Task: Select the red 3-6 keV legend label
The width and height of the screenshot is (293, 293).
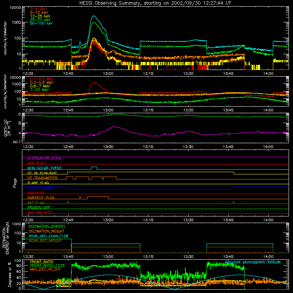Action: point(38,9)
